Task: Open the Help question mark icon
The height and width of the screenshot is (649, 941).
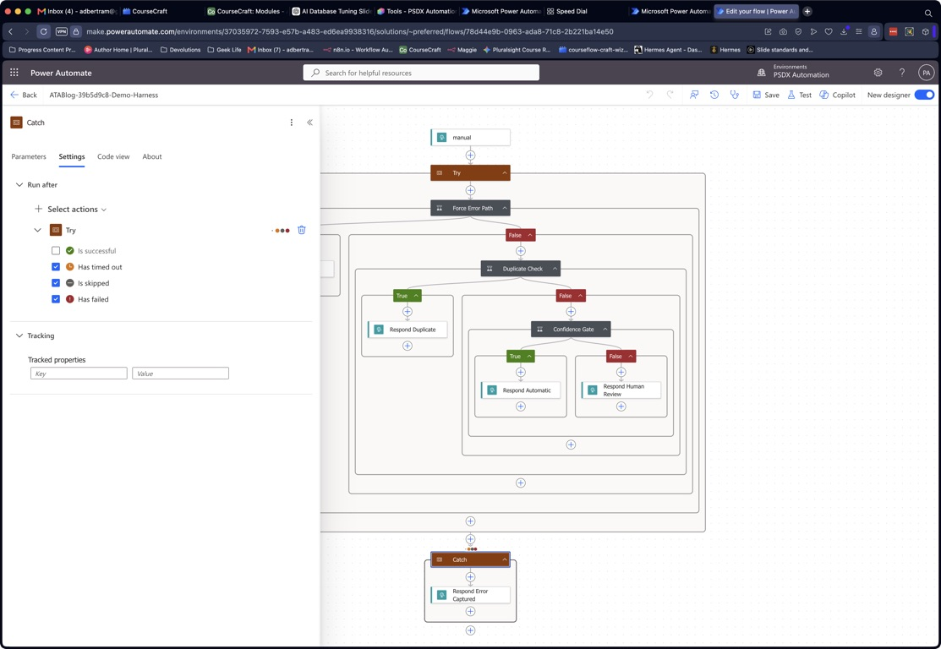Action: tap(902, 73)
